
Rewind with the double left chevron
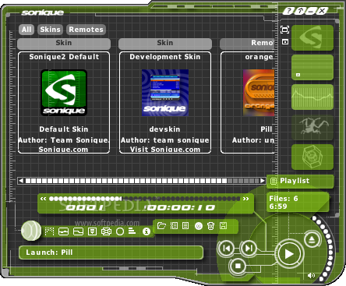click(43, 199)
